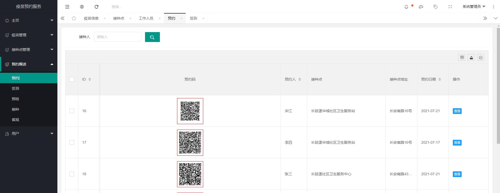The image size is (500, 193).
Task: Click the QR code for 李四
Action: (190, 143)
